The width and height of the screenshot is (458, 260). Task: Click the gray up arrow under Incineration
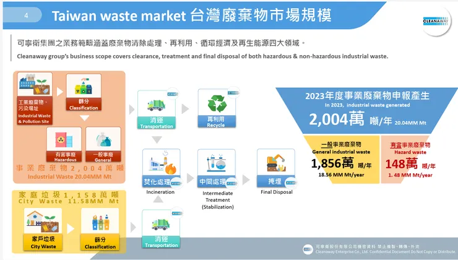(x=158, y=199)
